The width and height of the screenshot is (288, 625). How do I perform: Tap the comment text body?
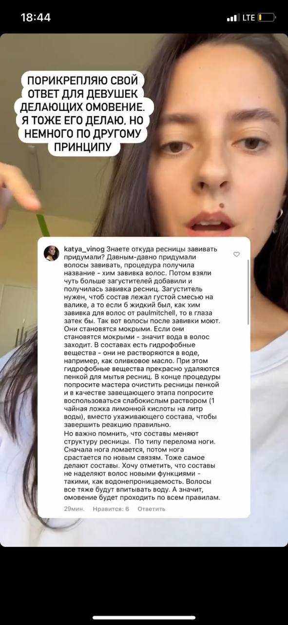coord(141,374)
